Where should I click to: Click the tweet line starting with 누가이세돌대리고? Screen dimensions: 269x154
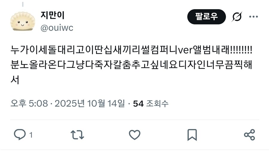pos(131,50)
